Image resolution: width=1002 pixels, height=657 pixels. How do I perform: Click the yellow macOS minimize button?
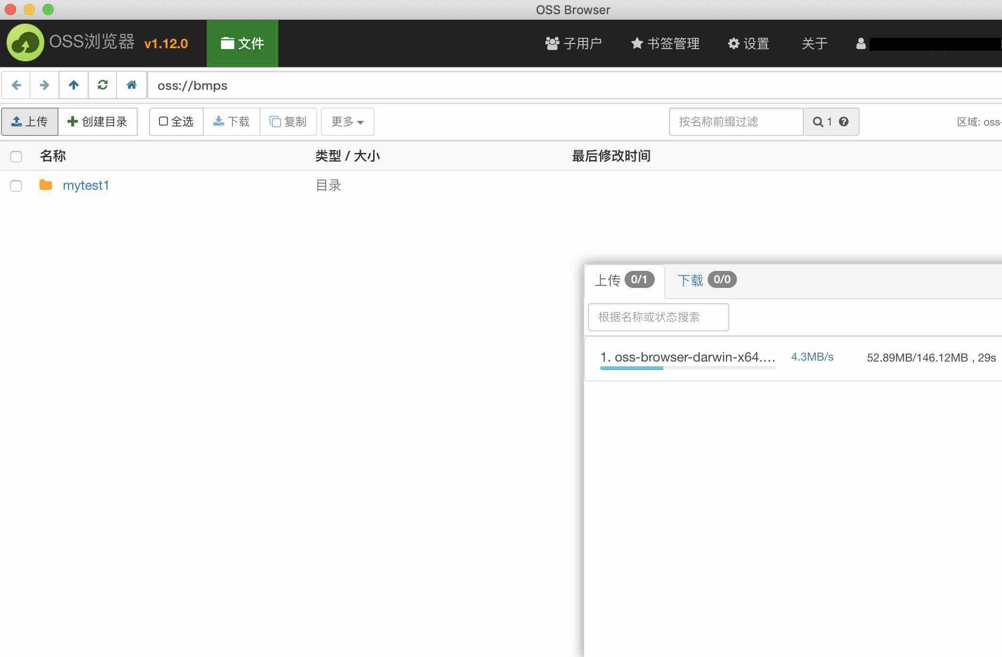[29, 9]
